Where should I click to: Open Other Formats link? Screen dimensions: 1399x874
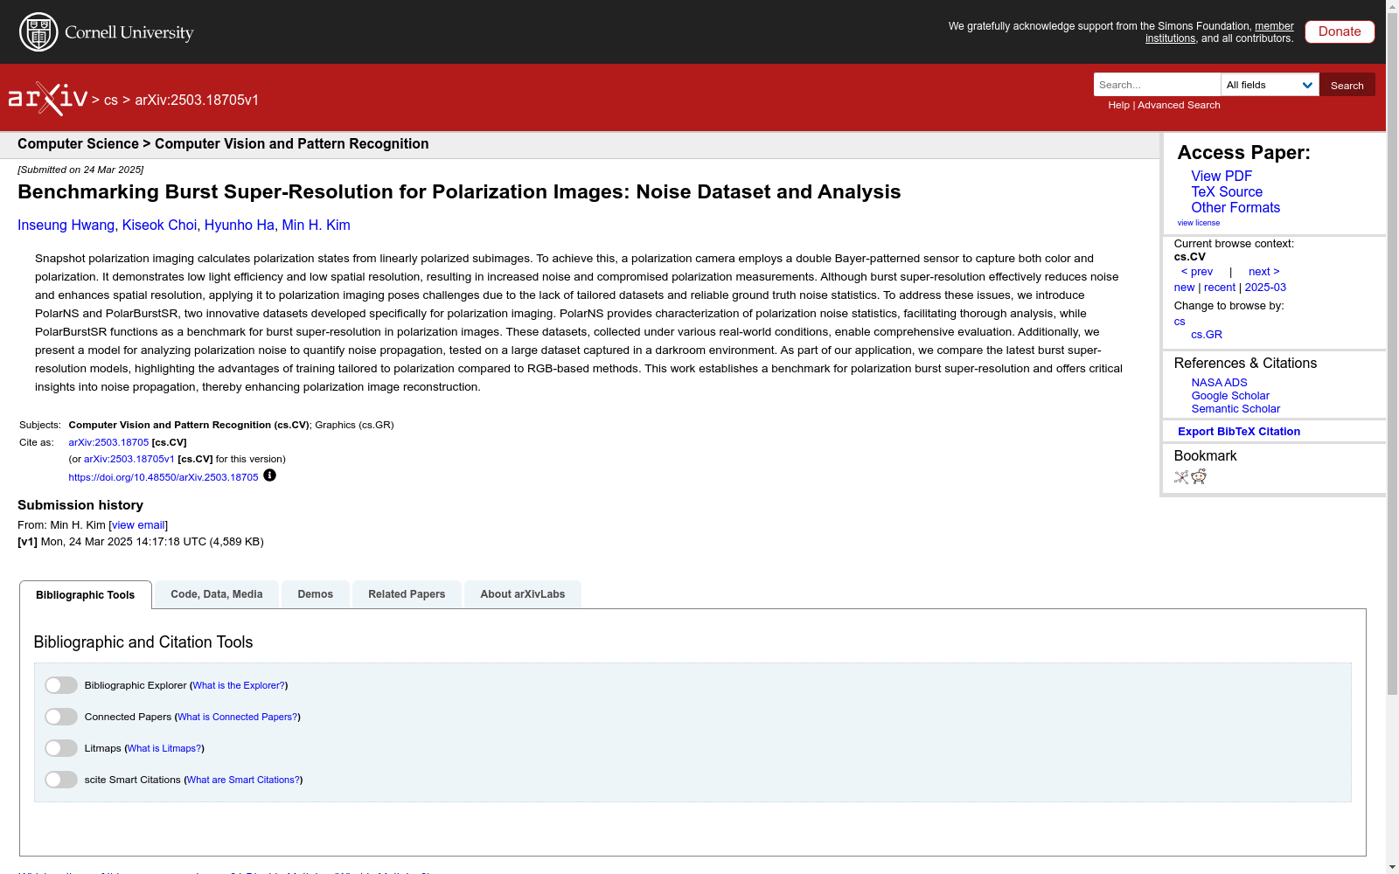1235,207
